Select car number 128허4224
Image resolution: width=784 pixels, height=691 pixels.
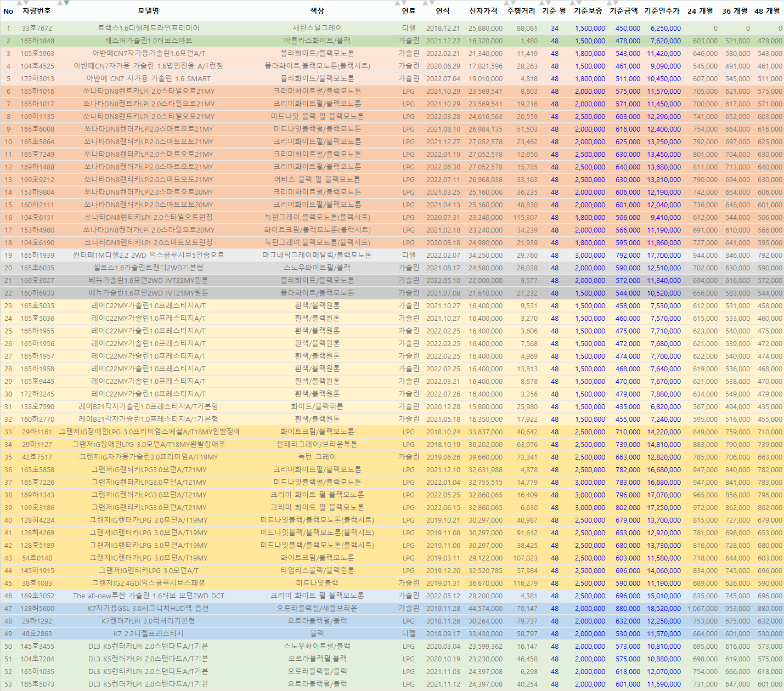click(37, 520)
